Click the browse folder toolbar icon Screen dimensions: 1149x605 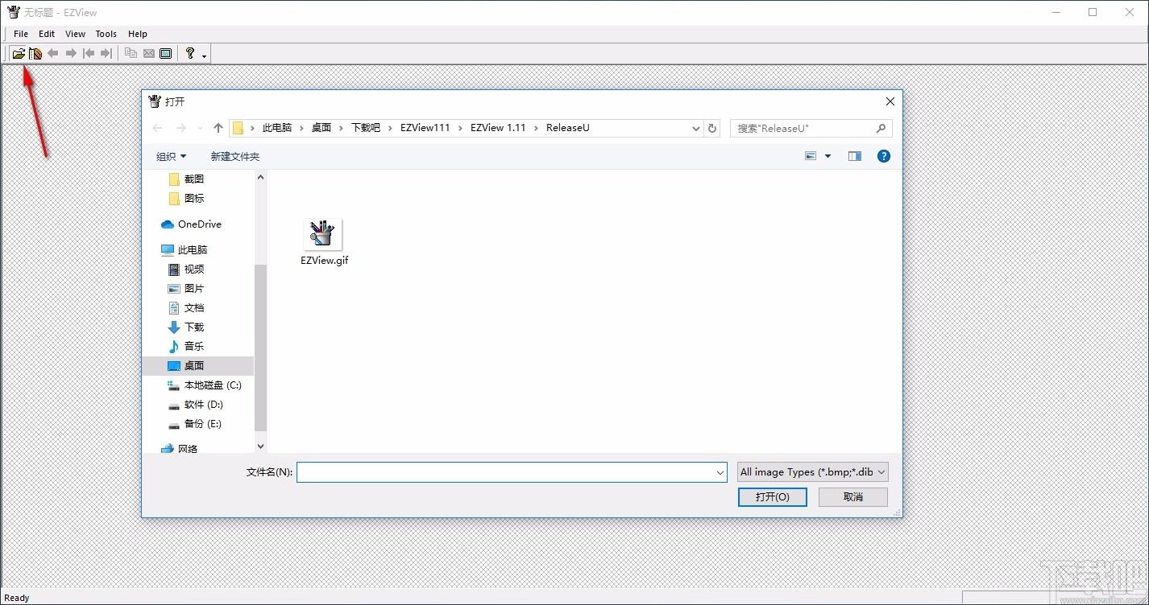(x=35, y=54)
